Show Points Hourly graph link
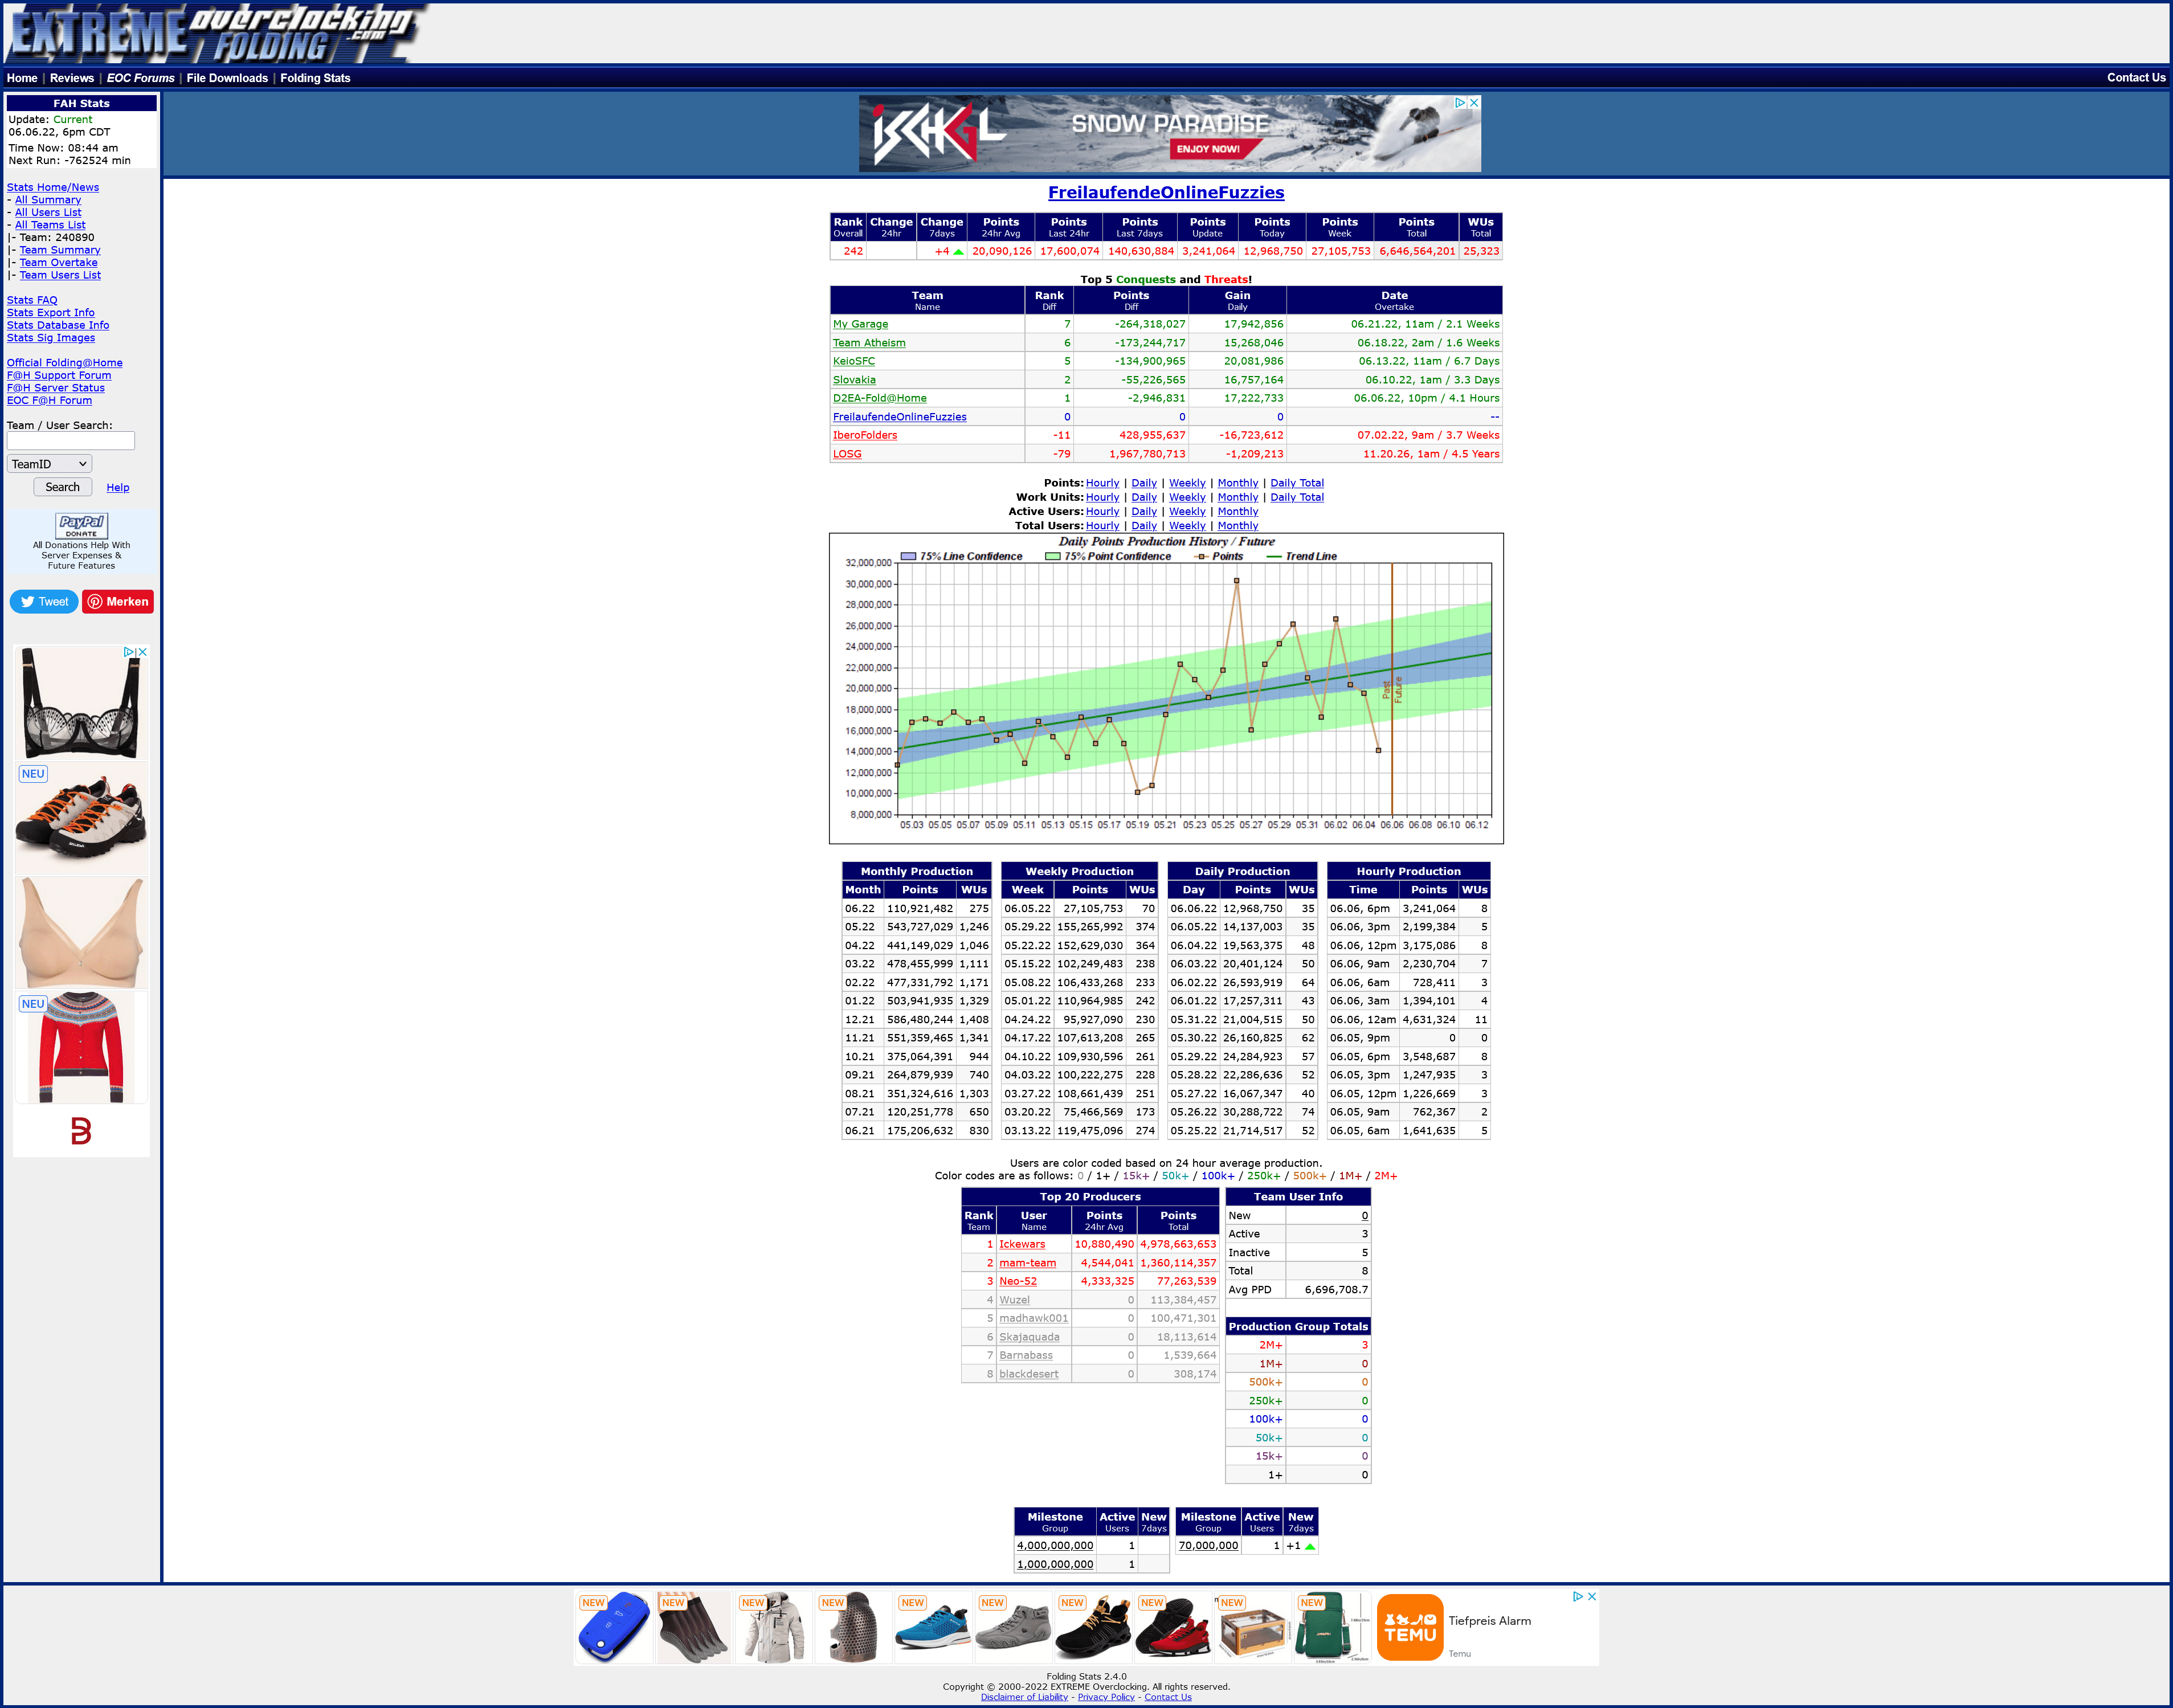 click(1102, 483)
